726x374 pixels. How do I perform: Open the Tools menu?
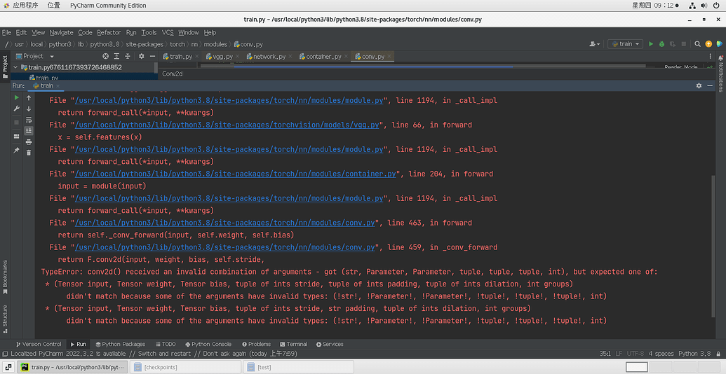pos(149,32)
